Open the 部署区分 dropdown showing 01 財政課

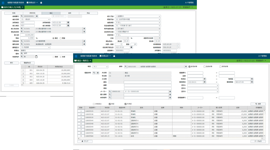point(35,47)
